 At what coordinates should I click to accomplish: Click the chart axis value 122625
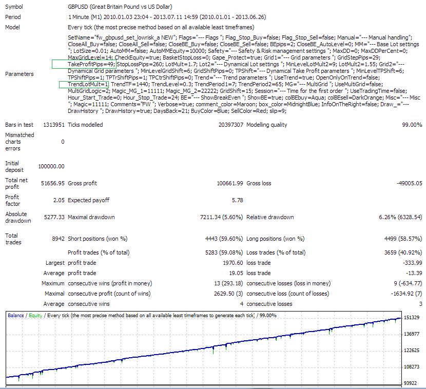click(412, 351)
